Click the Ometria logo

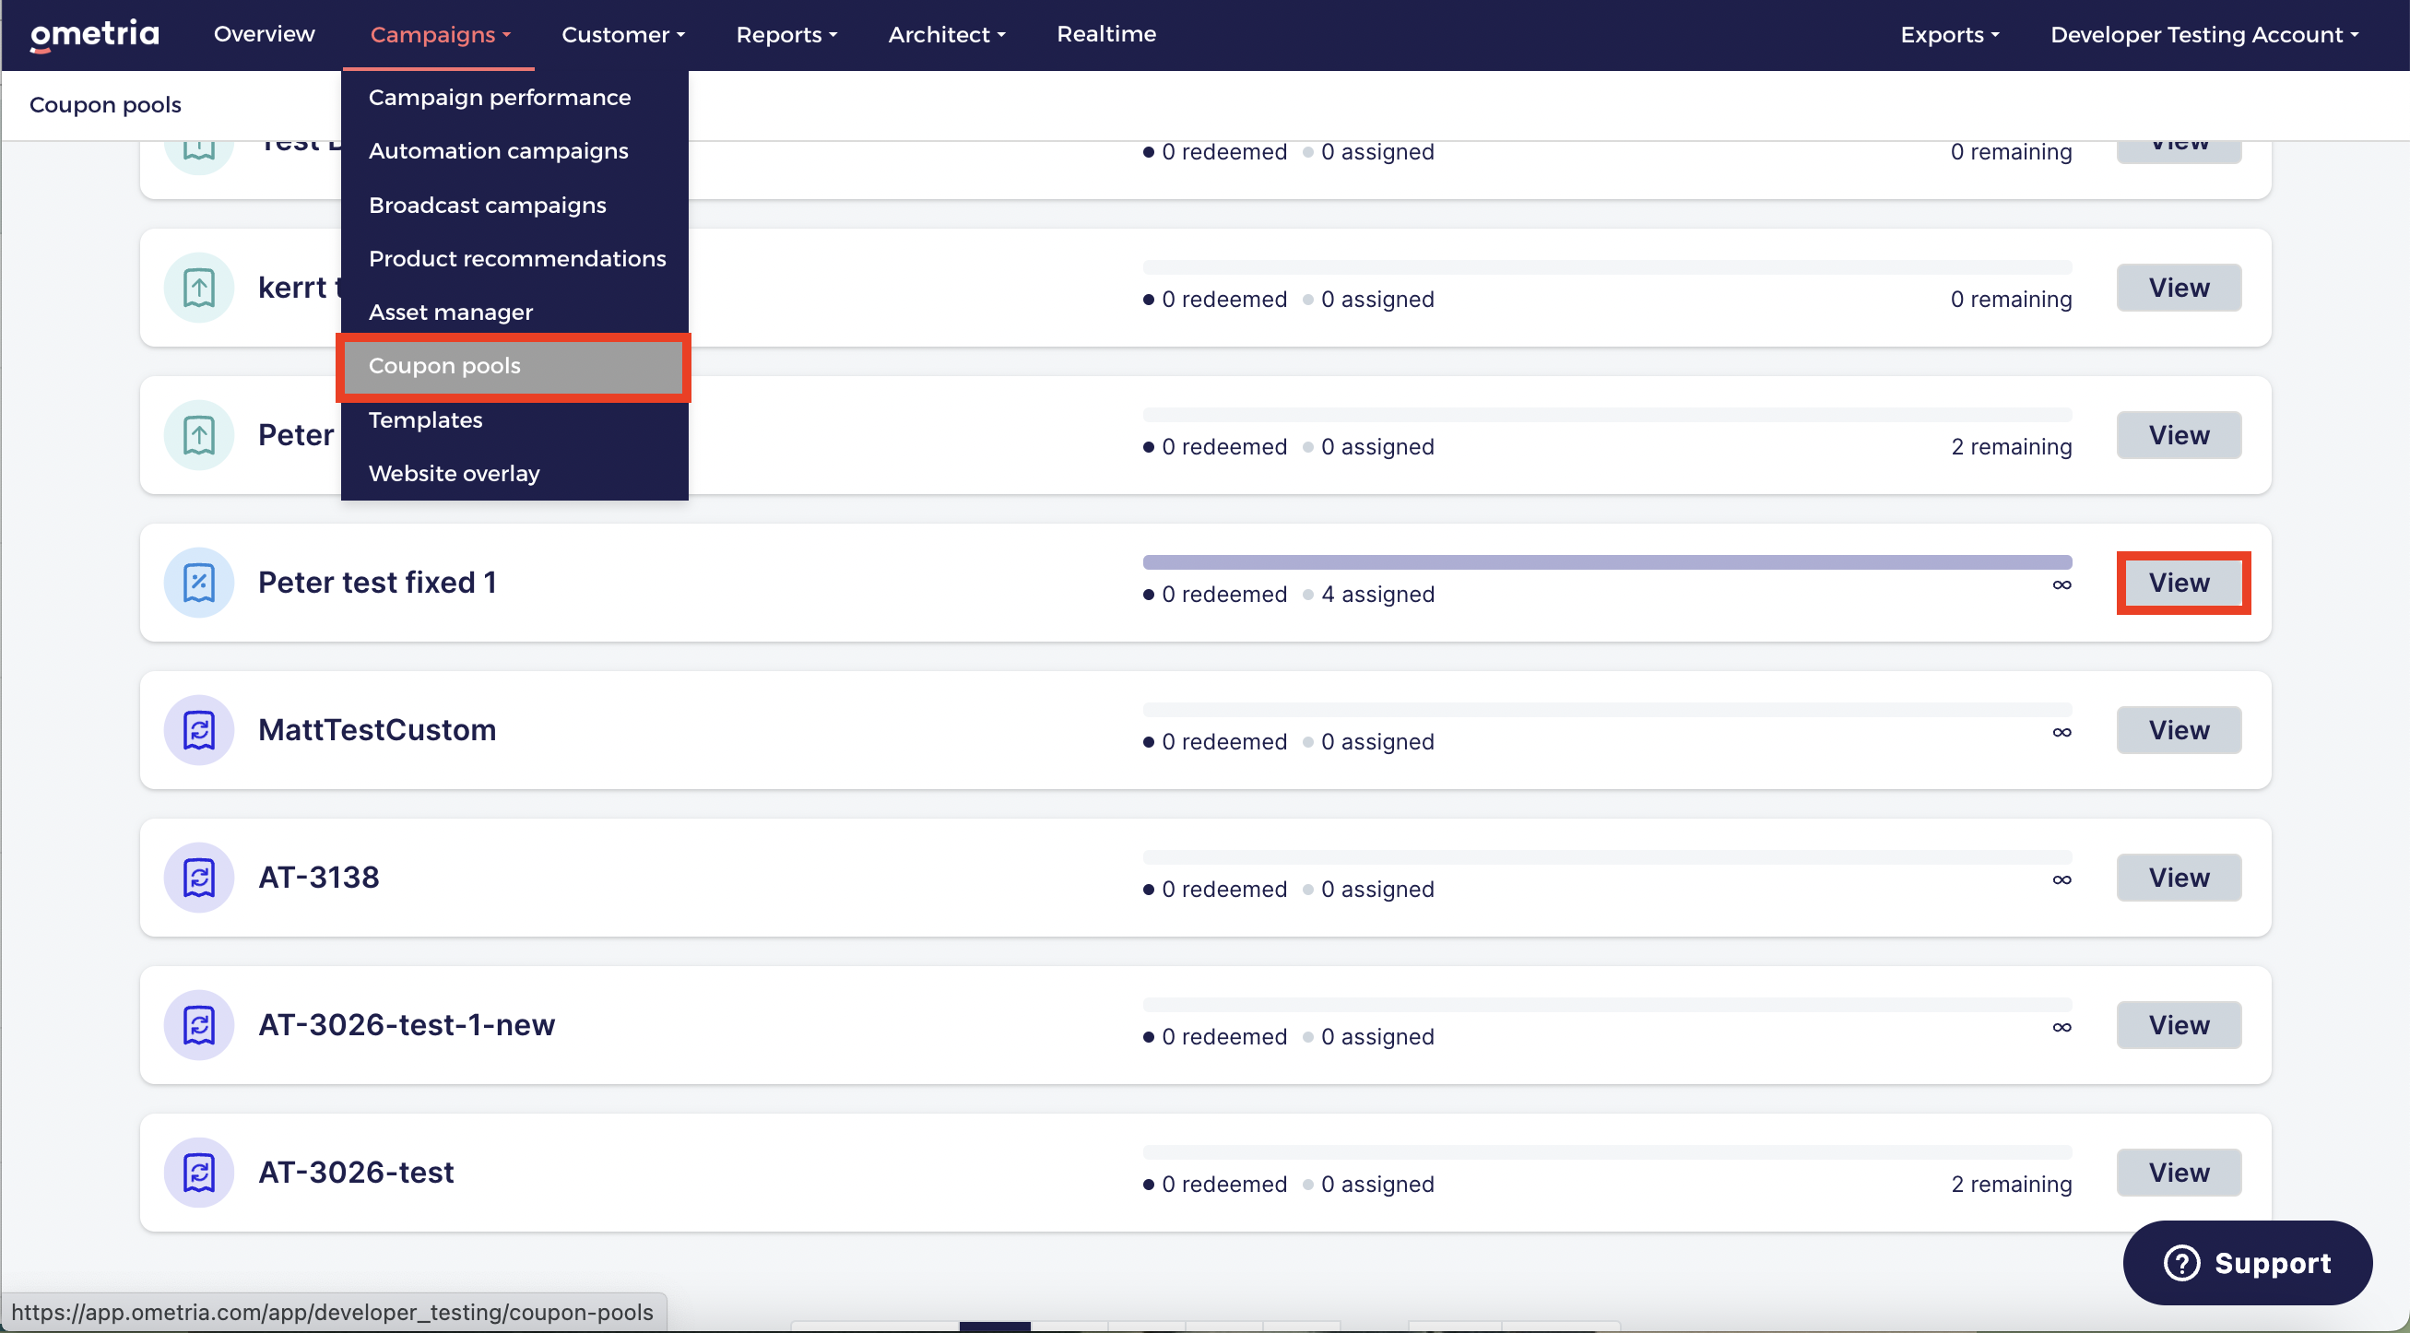click(x=94, y=35)
